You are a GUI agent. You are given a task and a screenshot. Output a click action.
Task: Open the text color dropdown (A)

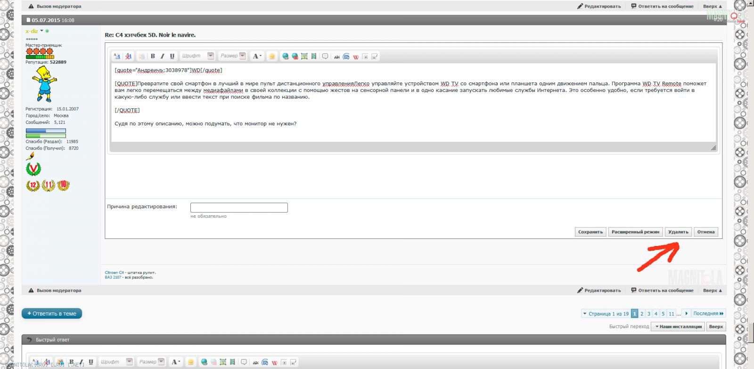pos(257,56)
